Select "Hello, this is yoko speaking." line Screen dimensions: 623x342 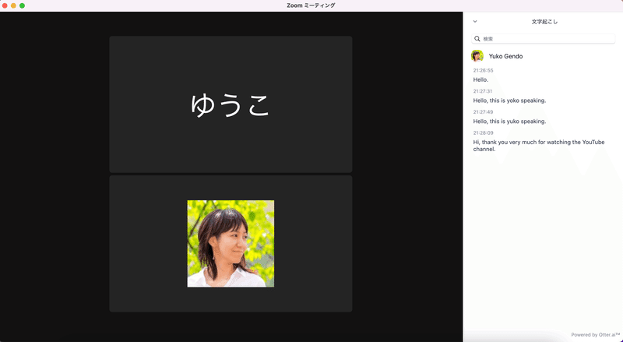(x=509, y=100)
